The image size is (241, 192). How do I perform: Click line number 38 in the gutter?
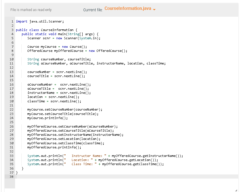tap(12, 177)
